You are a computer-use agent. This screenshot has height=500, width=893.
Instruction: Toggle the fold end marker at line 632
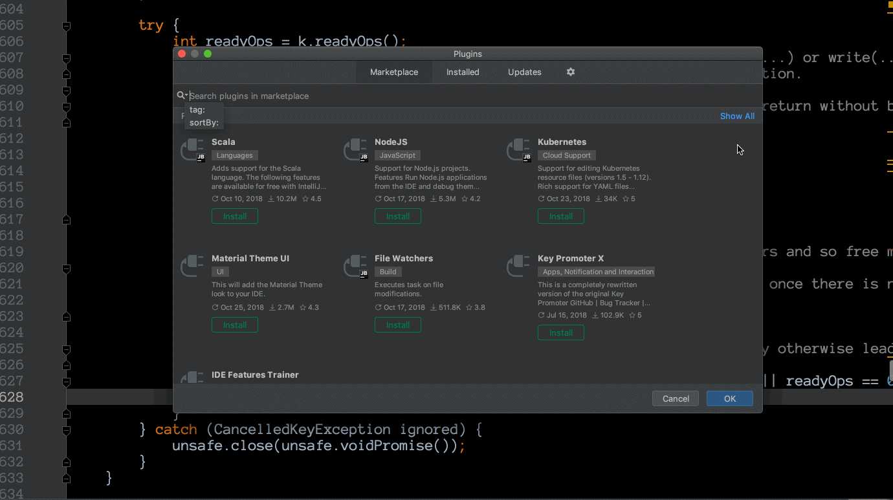point(66,462)
